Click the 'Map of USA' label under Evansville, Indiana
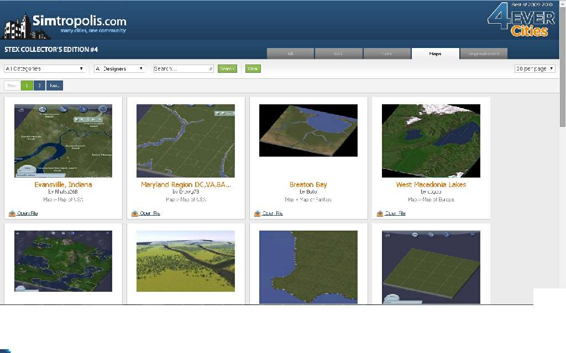 71,200
